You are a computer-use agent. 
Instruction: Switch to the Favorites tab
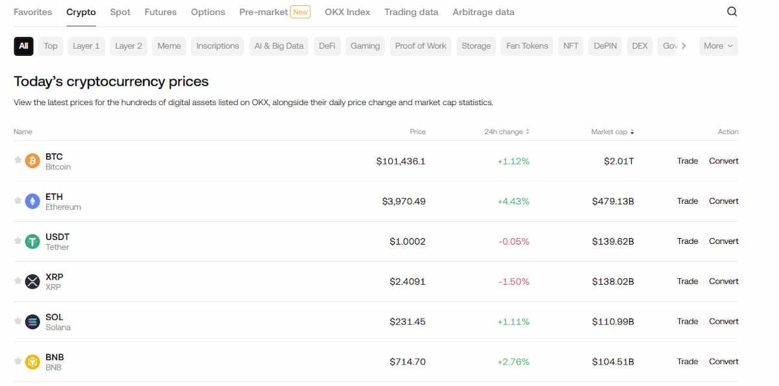click(32, 12)
